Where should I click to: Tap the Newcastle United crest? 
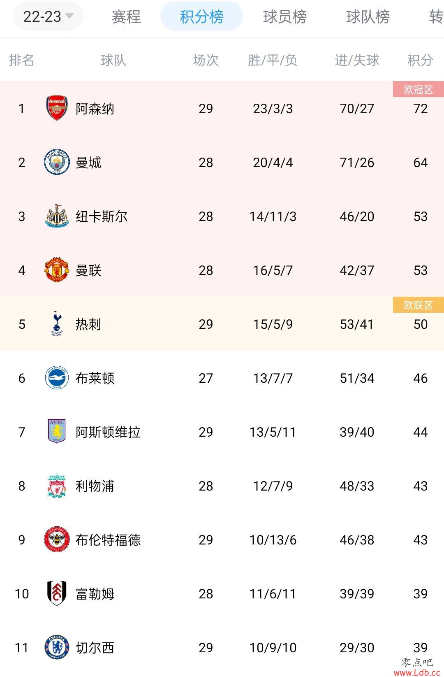(x=57, y=216)
